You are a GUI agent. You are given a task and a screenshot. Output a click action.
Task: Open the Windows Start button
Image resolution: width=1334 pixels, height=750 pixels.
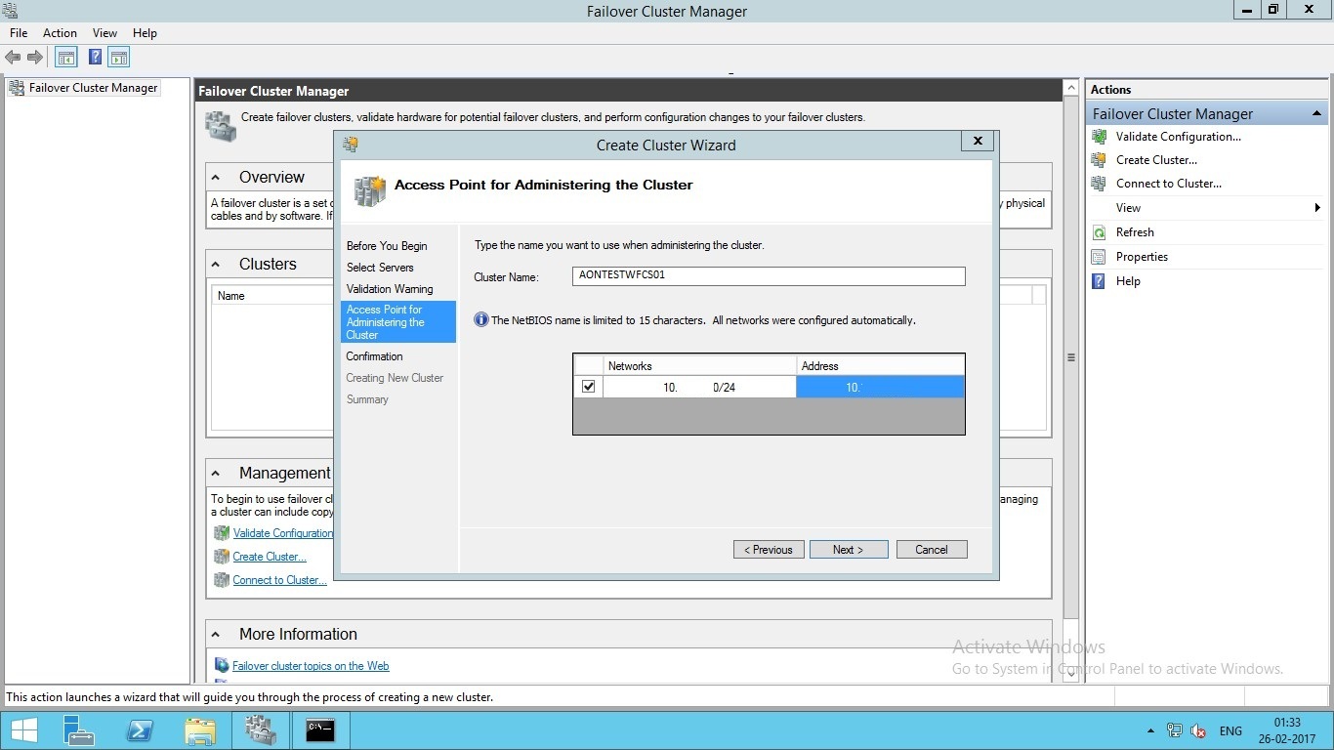(x=24, y=730)
